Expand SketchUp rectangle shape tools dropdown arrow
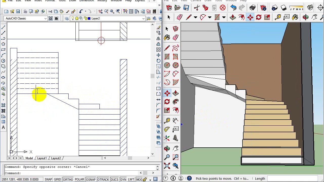The width and height of the screenshot is (324, 182). click(x=224, y=17)
